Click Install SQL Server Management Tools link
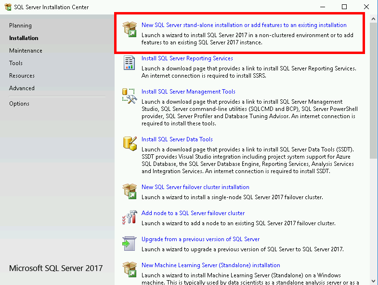 coord(188,92)
